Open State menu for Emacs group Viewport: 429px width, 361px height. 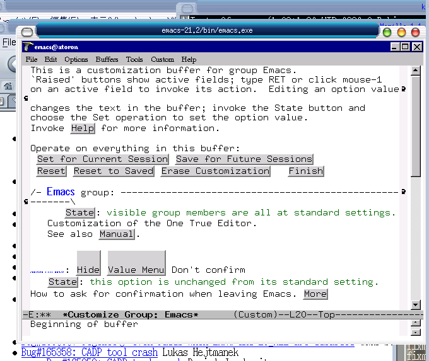[80, 212]
